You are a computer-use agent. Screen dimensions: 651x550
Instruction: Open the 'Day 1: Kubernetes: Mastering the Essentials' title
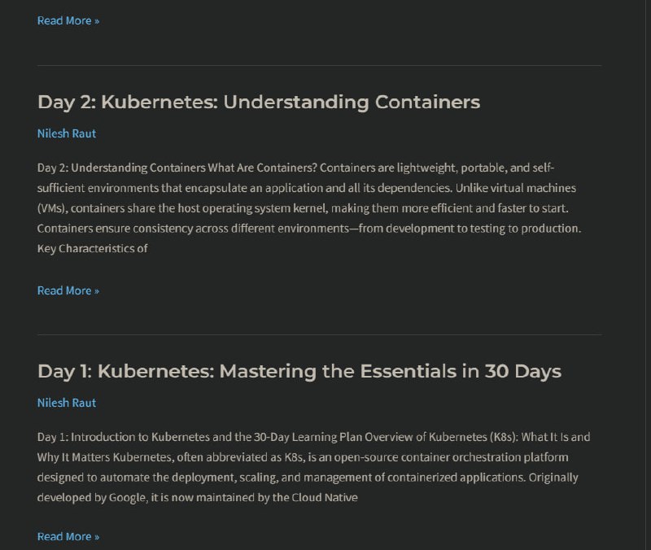(x=299, y=372)
